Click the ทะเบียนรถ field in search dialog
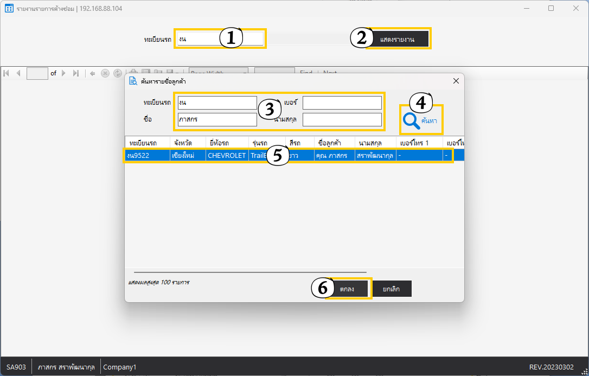The width and height of the screenshot is (589, 376). pos(217,103)
